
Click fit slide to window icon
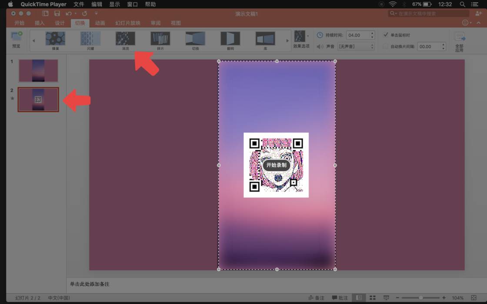pos(474,298)
